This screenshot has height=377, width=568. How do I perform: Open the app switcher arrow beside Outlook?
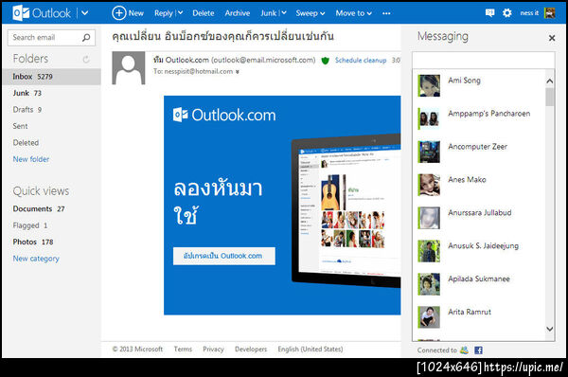point(85,13)
